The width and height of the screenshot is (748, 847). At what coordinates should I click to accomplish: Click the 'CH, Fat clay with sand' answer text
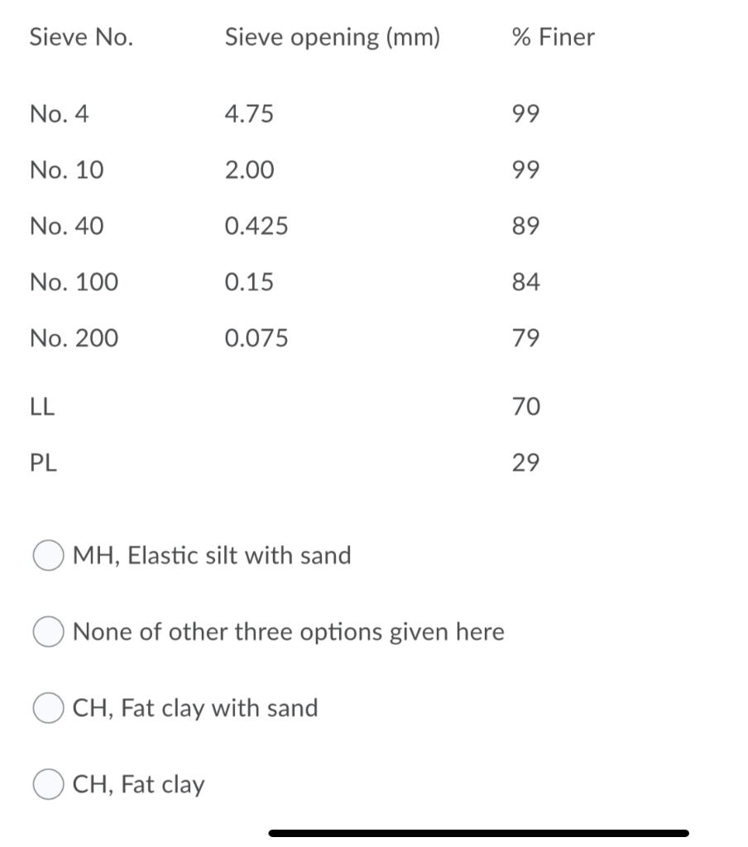[x=195, y=708]
